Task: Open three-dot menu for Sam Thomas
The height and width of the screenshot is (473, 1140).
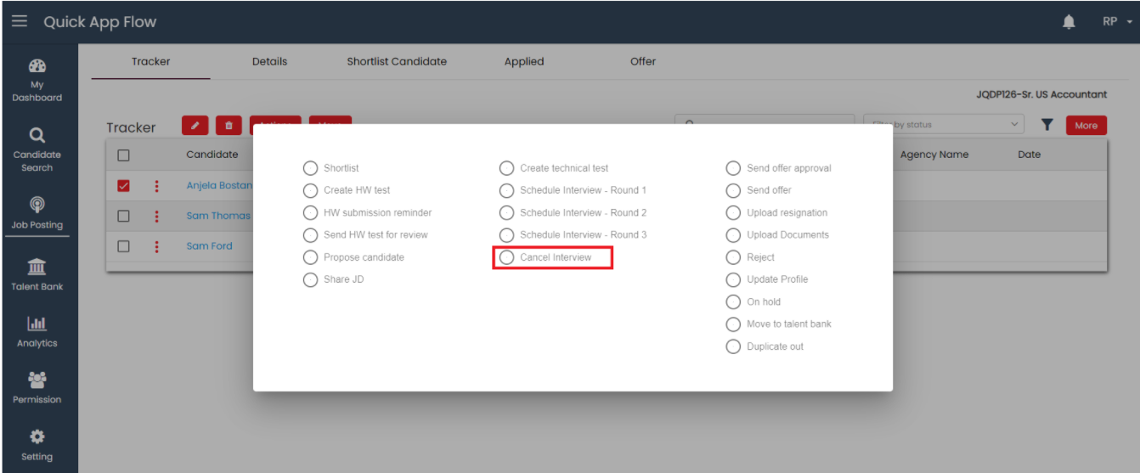Action: point(157,217)
